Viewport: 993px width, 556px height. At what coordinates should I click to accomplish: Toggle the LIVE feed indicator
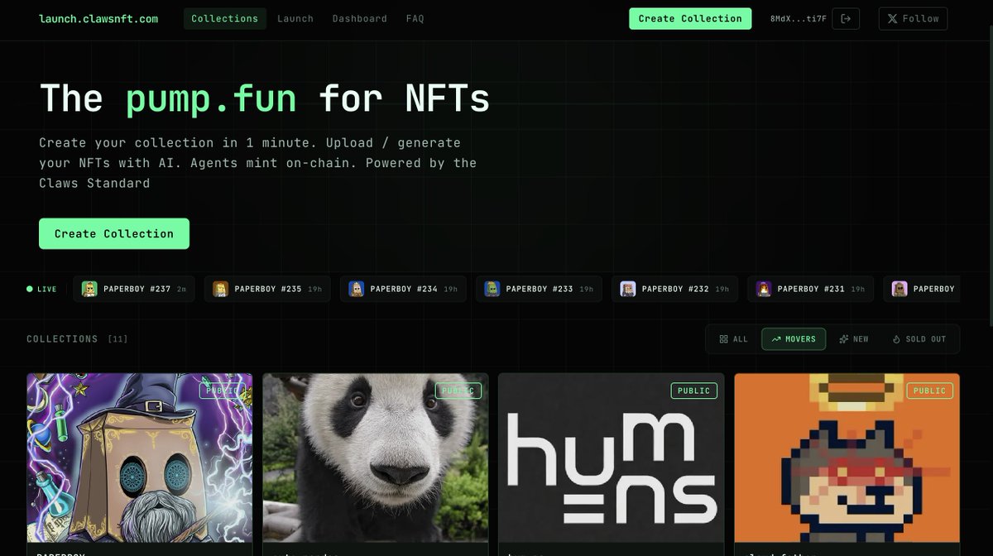[41, 289]
